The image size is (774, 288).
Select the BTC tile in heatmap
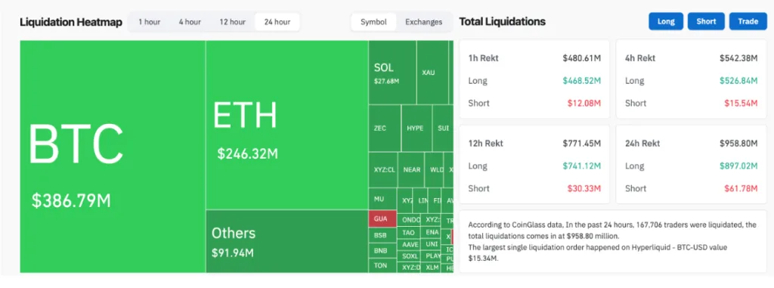click(x=113, y=156)
